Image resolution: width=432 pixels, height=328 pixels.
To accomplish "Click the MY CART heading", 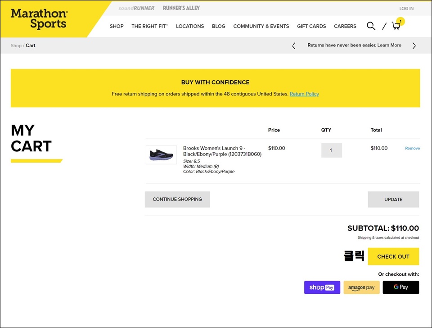I will (x=31, y=138).
